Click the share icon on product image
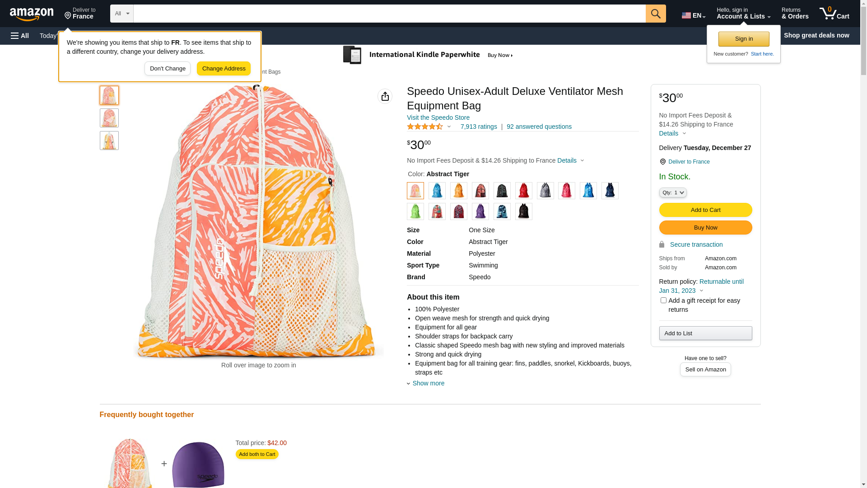This screenshot has height=488, width=867. click(x=385, y=96)
